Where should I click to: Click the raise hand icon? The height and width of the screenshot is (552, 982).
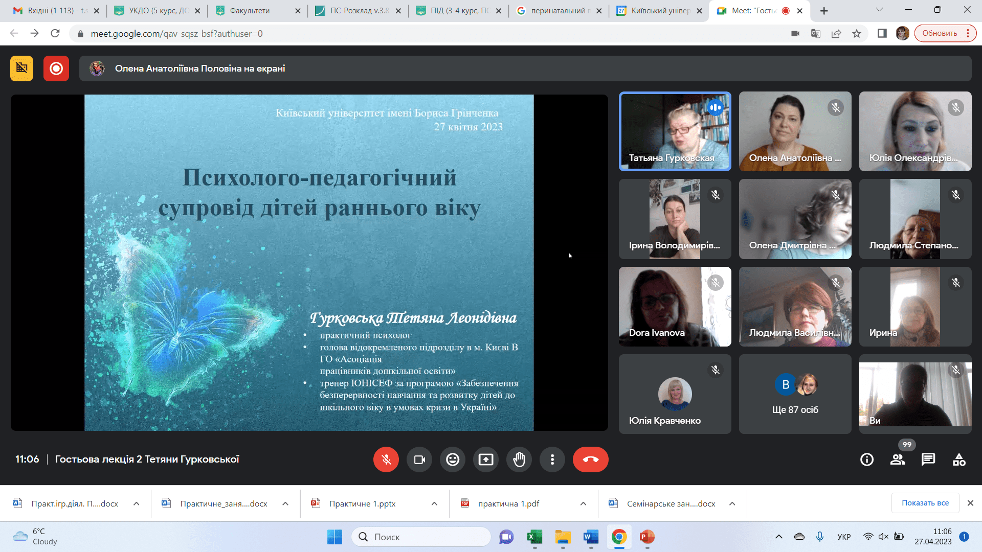coord(519,459)
